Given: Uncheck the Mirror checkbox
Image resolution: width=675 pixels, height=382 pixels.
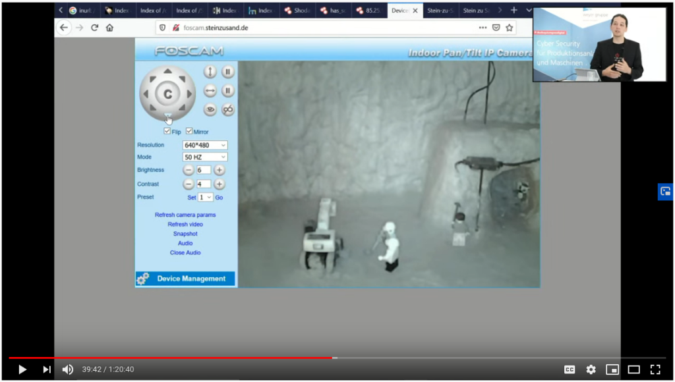Looking at the screenshot, I should pyautogui.click(x=189, y=132).
